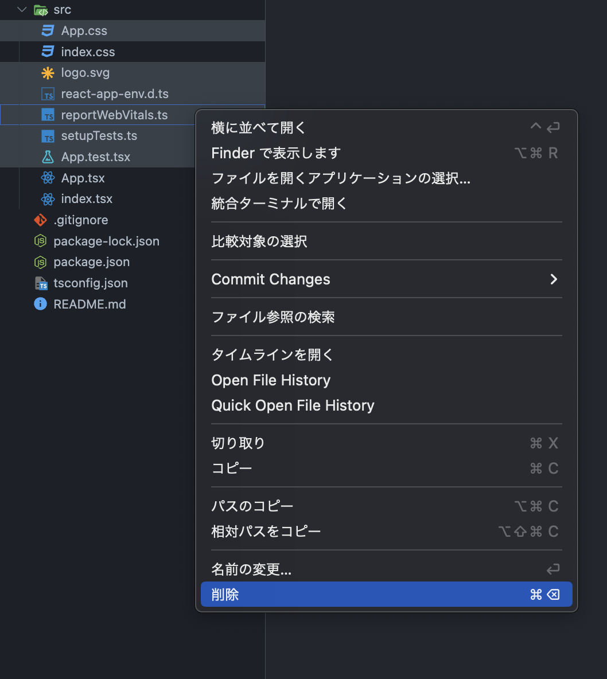Collapse the src folder chevron
This screenshot has height=679, width=607.
coord(22,10)
